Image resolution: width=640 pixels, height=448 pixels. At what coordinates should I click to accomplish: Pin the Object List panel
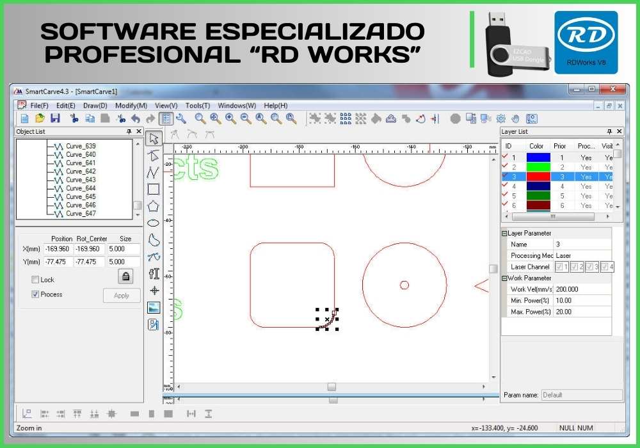pyautogui.click(x=129, y=131)
